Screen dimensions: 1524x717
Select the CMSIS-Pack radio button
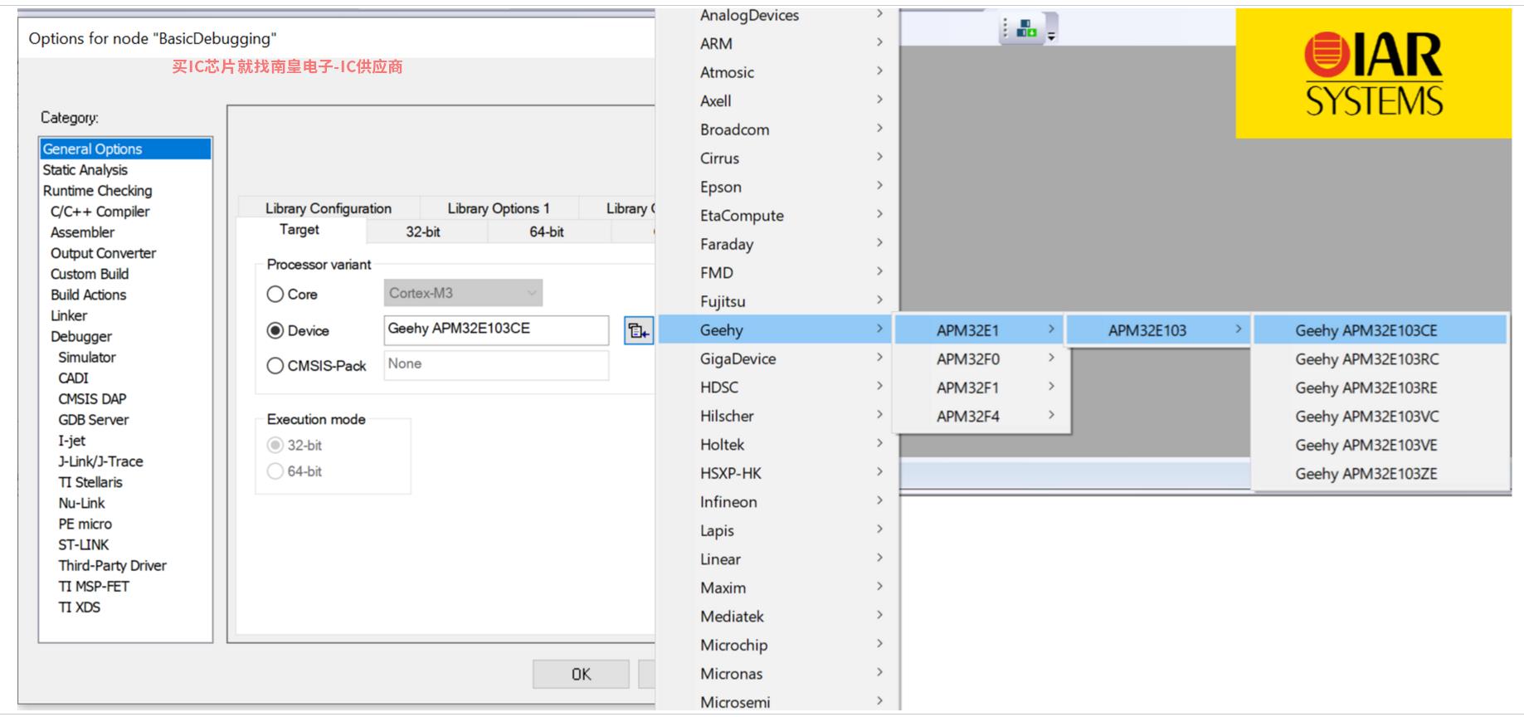tap(275, 366)
